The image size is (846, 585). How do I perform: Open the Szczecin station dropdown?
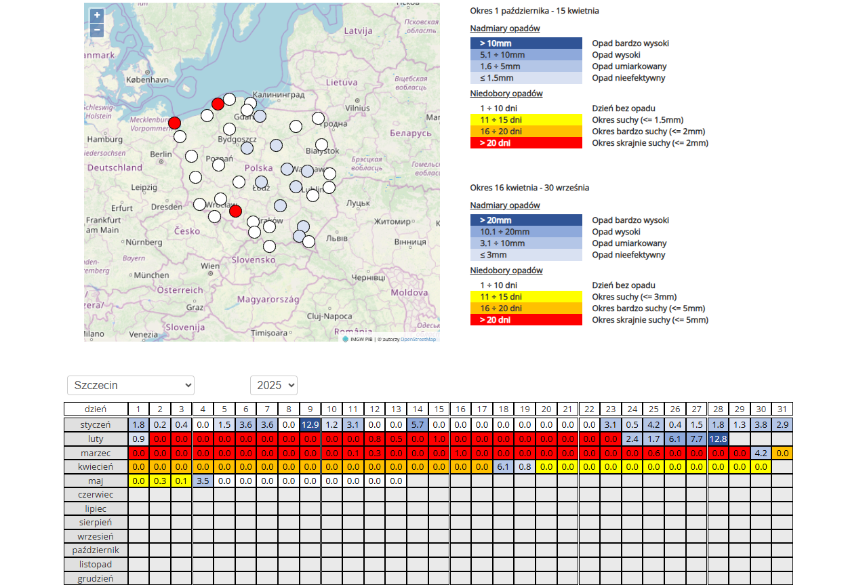pos(130,385)
